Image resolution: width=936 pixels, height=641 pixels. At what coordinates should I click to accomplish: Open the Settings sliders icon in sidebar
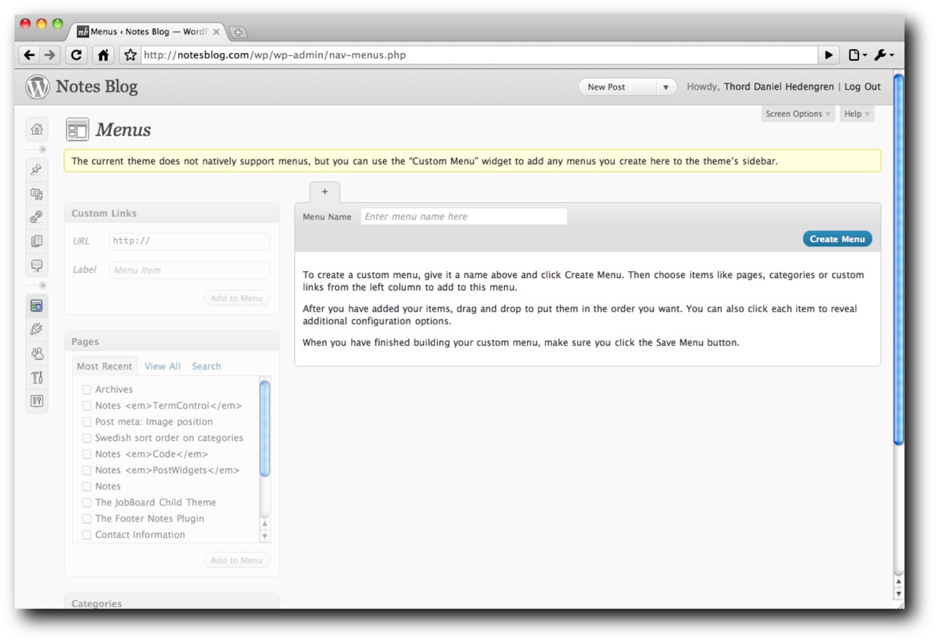(37, 401)
